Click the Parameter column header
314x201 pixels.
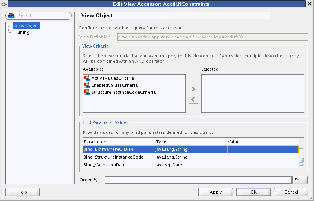(119, 142)
